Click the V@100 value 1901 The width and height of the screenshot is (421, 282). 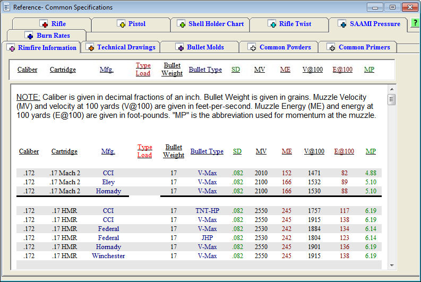314,247
